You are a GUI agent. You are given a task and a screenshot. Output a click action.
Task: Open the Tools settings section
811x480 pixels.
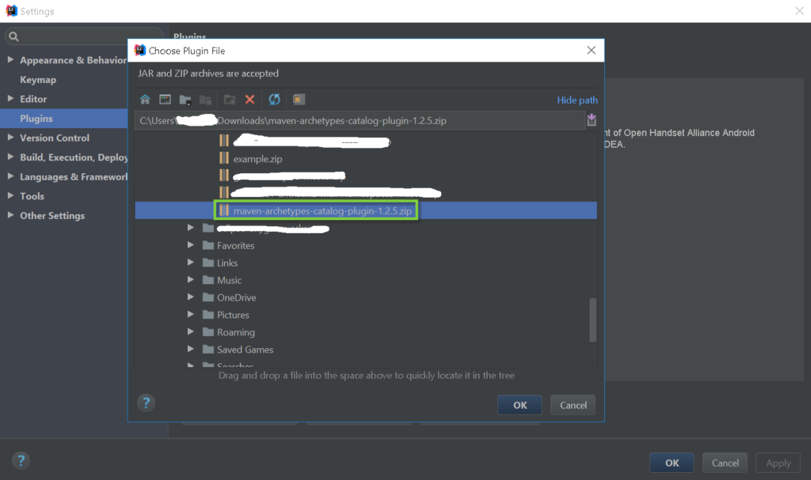[x=32, y=196]
